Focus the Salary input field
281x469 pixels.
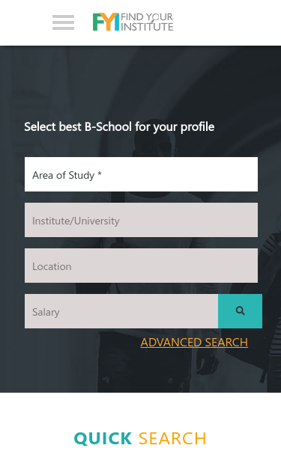[121, 311]
